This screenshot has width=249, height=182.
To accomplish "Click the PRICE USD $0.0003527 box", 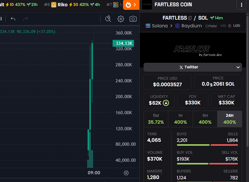I will pyautogui.click(x=167, y=82).
